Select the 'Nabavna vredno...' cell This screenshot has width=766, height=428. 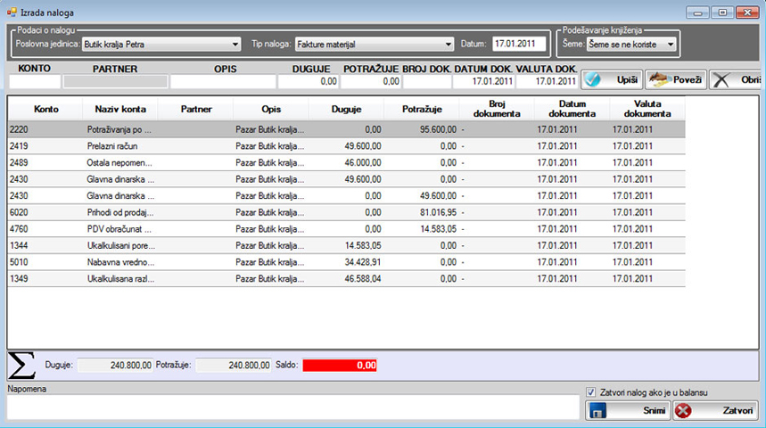coord(120,262)
